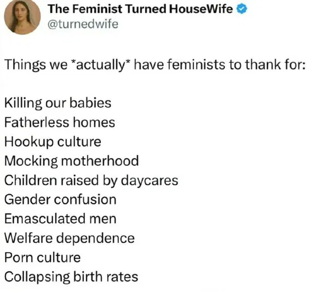Image resolution: width=311 pixels, height=292 pixels.
Task: Click the "Gender confusion" line
Action: [60, 200]
